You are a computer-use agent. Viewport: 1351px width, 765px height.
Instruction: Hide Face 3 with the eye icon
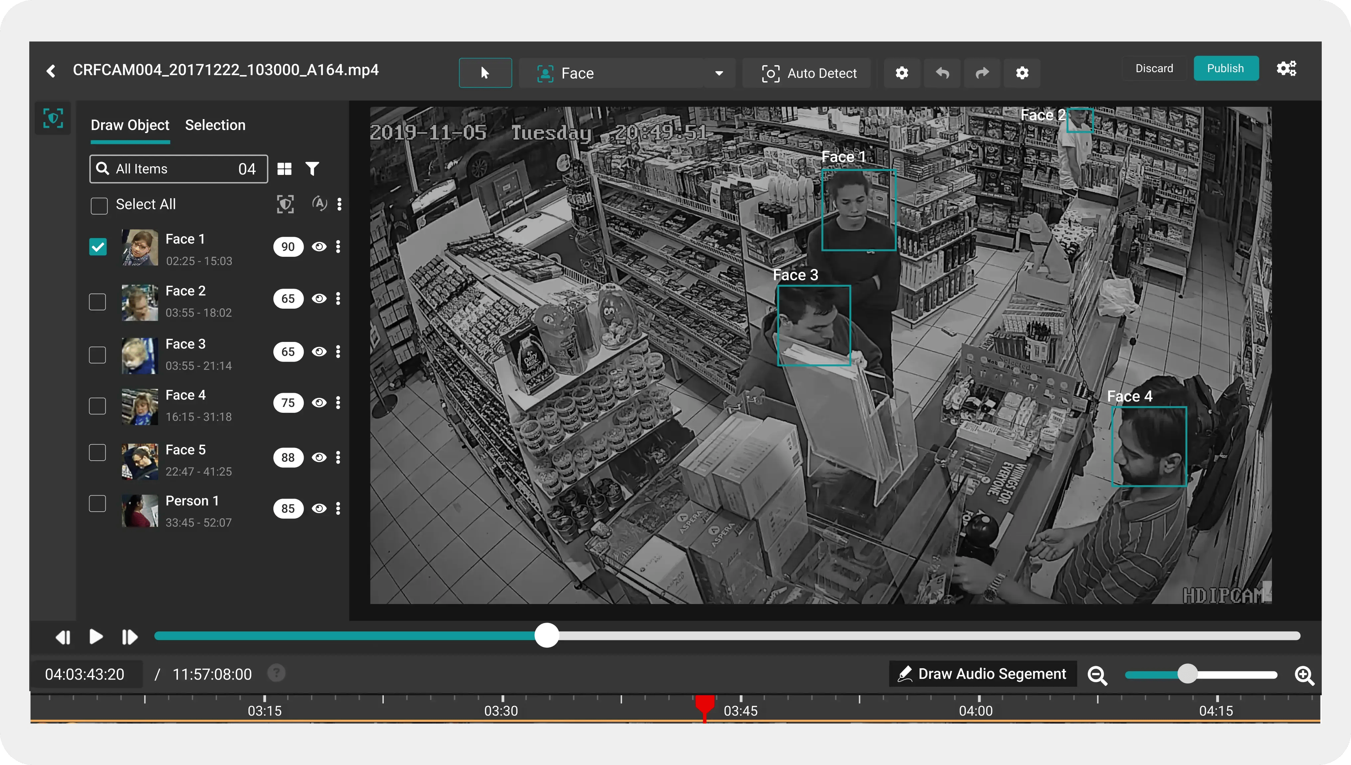tap(319, 352)
